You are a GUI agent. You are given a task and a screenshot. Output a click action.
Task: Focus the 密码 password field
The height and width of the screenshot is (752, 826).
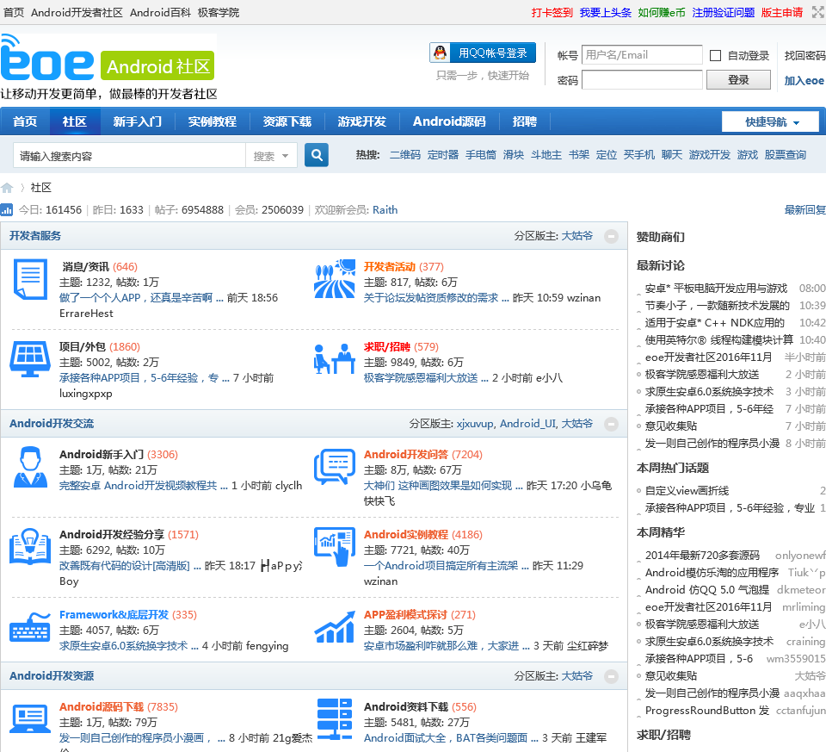click(642, 79)
